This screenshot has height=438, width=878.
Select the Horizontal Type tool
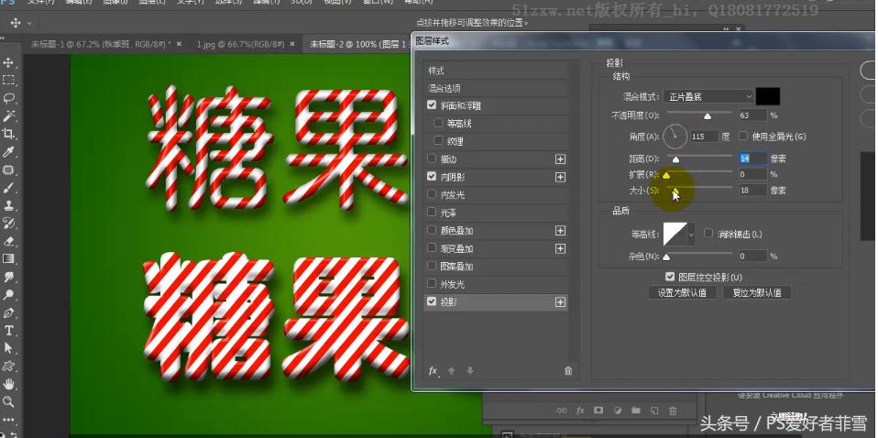(8, 331)
